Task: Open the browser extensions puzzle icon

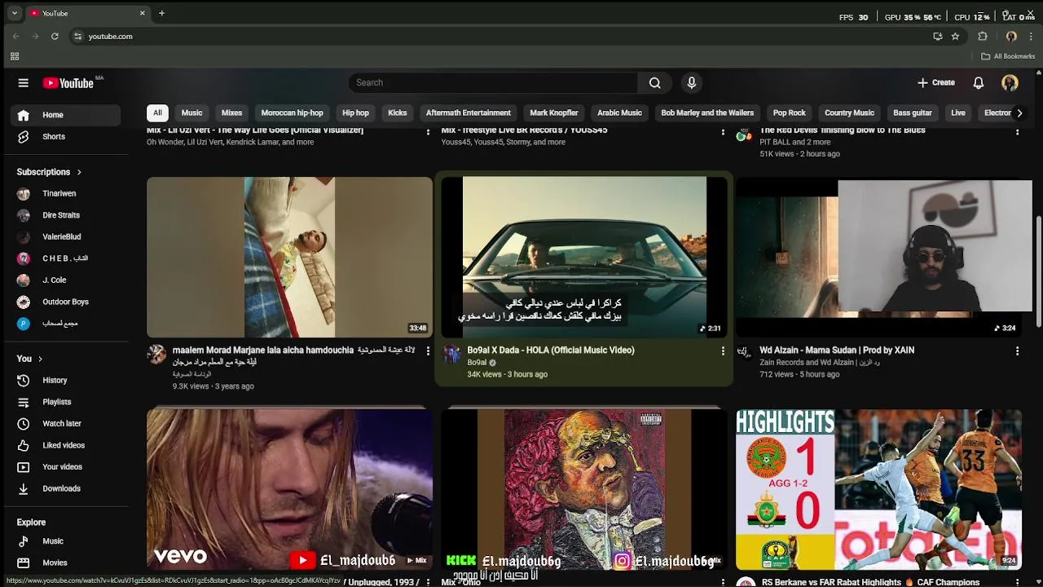Action: (983, 36)
